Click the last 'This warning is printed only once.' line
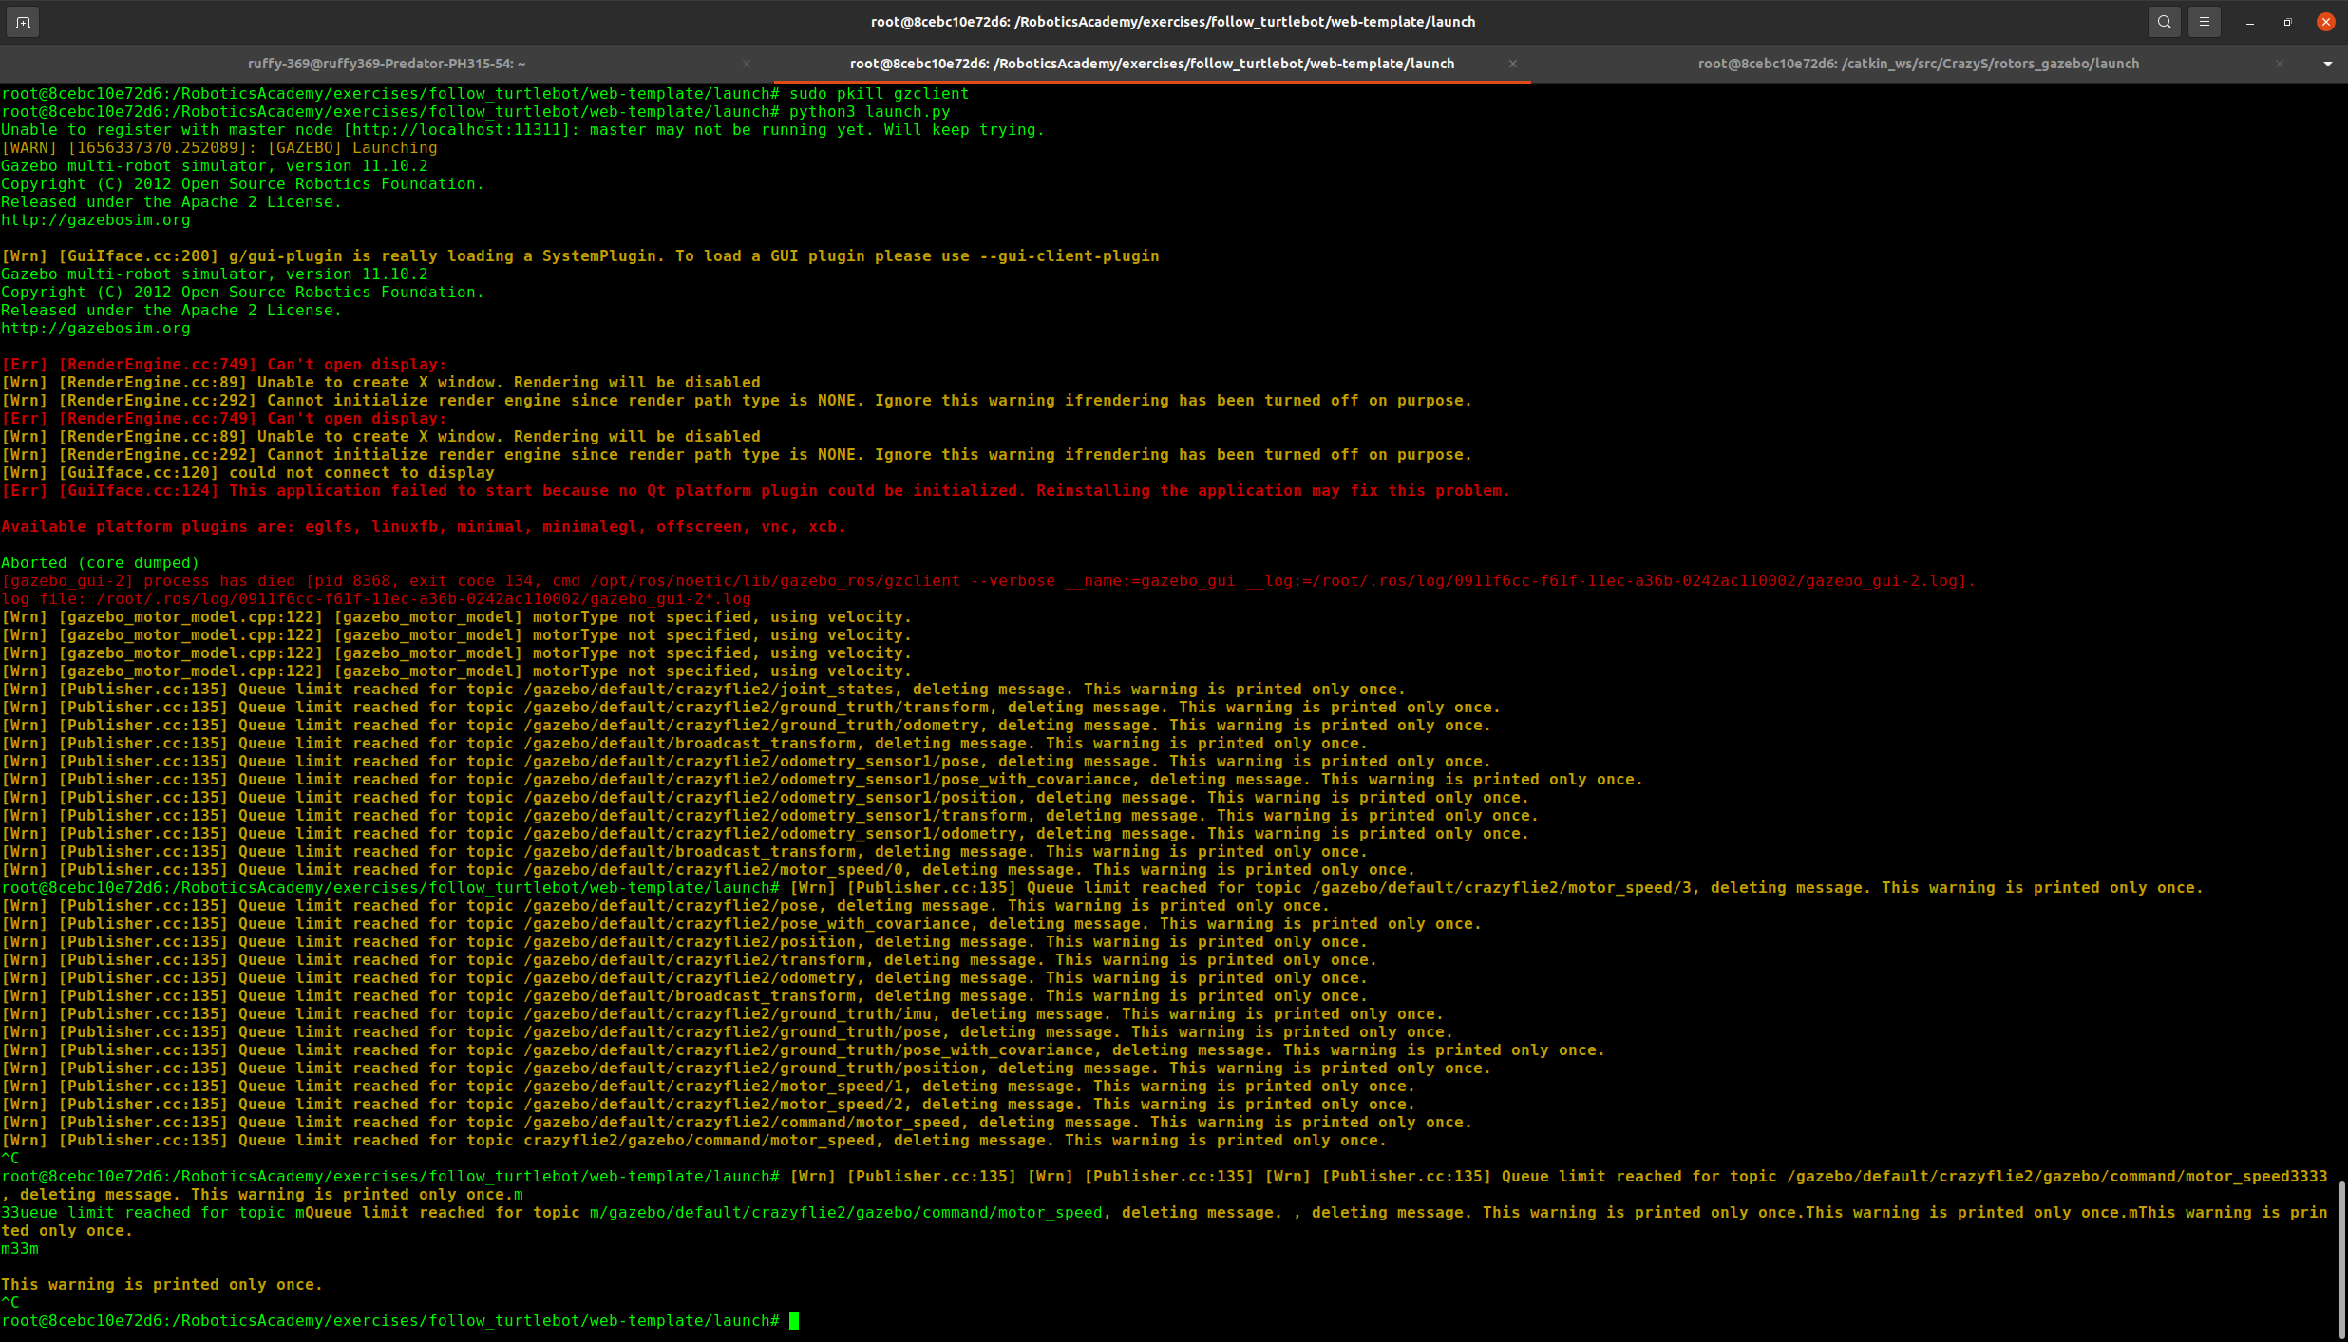The width and height of the screenshot is (2348, 1342). coord(162,1285)
